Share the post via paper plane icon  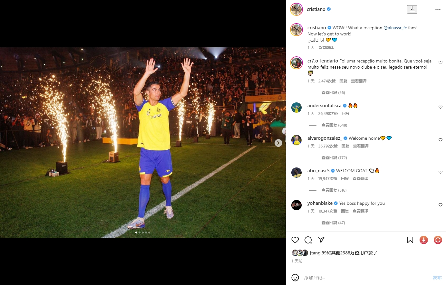(x=321, y=240)
